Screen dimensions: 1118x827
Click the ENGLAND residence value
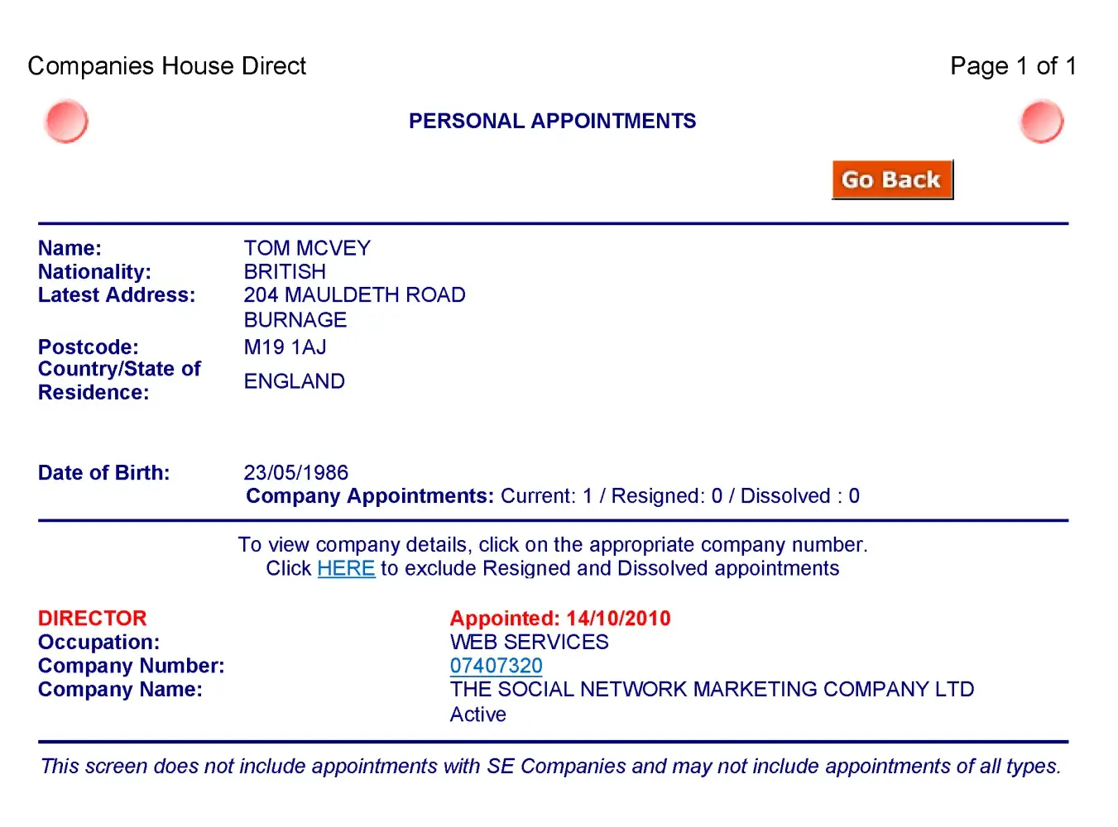(294, 381)
